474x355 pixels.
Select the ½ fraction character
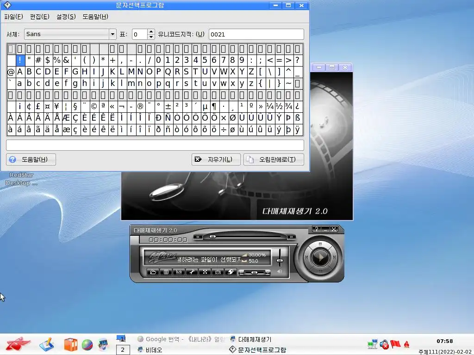point(279,106)
